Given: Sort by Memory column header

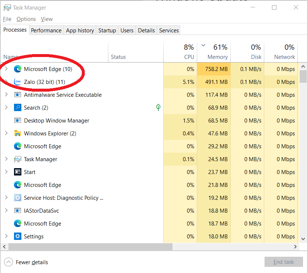Looking at the screenshot, I should coord(214,52).
